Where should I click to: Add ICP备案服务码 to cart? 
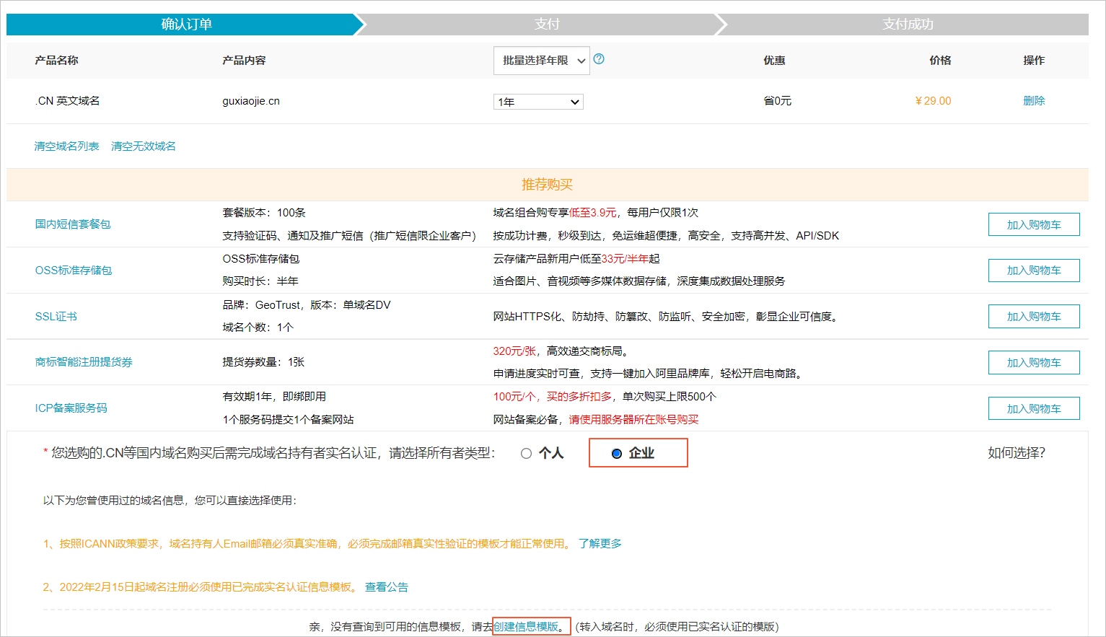tap(1034, 408)
